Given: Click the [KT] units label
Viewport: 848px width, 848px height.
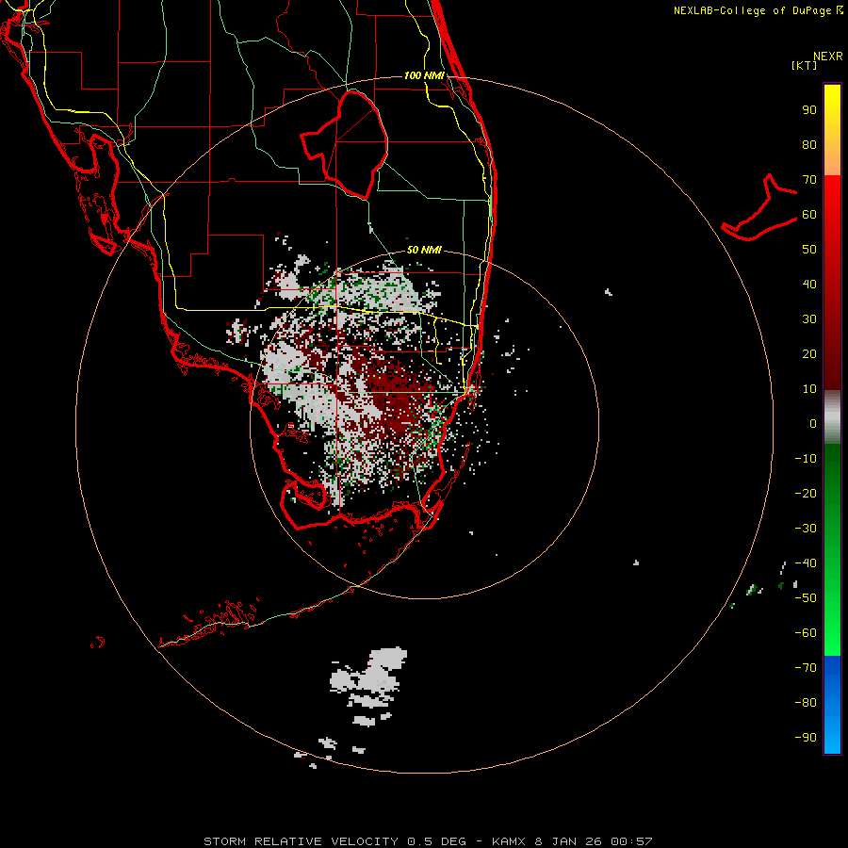Looking at the screenshot, I should pos(804,65).
